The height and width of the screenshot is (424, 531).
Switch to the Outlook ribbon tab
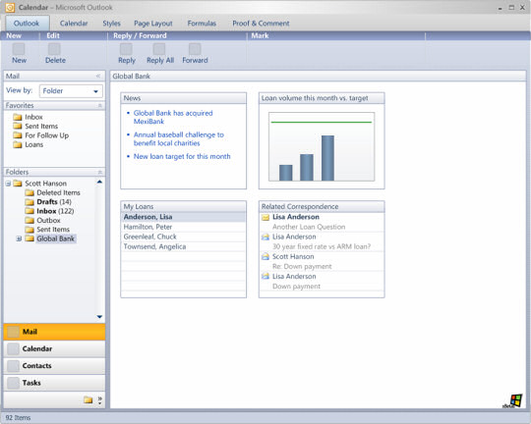(x=27, y=24)
